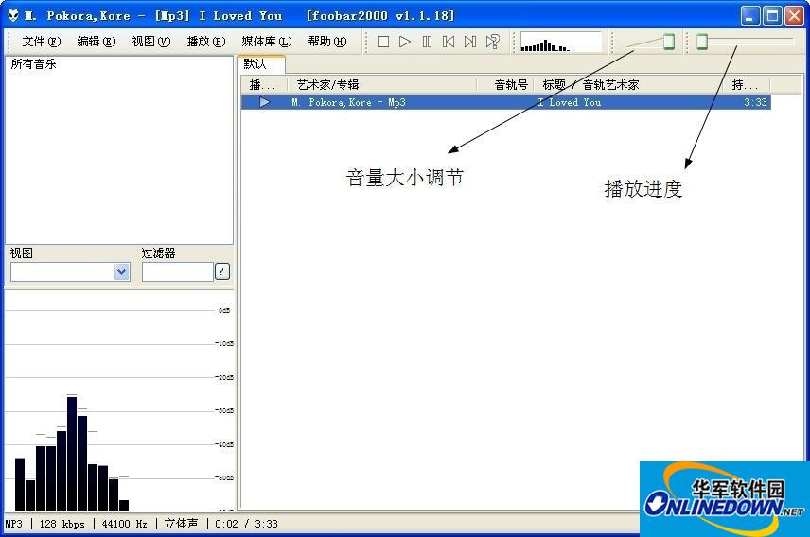Select the M. Pokora, Kore - Mp3 playlist row
Image resolution: width=810 pixels, height=537 pixels.
tap(505, 102)
